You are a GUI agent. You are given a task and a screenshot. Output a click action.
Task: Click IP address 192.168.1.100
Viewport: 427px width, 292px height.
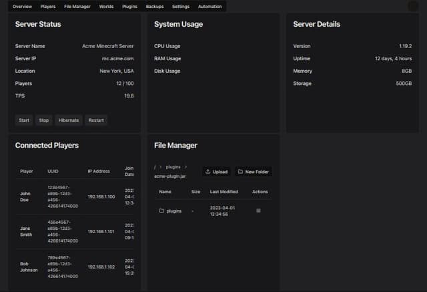[101, 196]
